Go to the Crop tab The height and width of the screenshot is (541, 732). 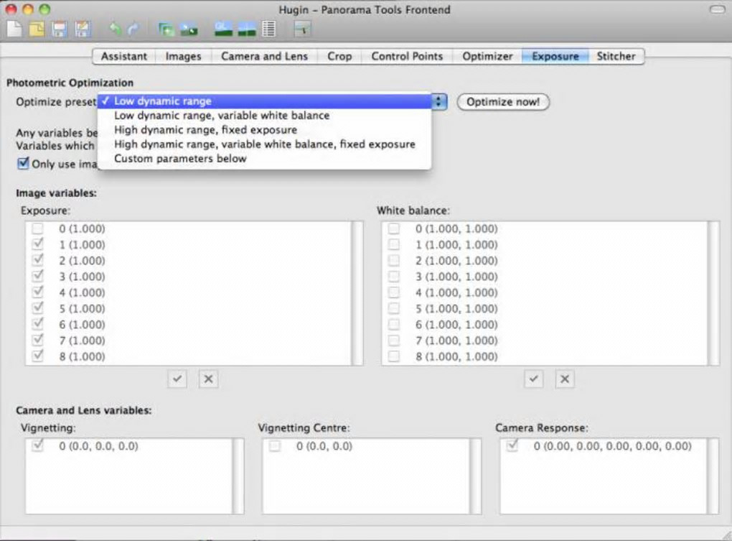[339, 56]
